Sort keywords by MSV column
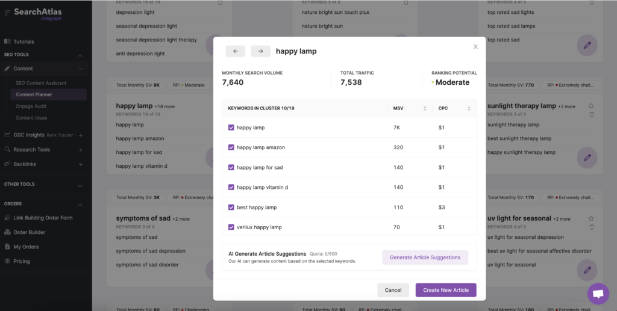The width and height of the screenshot is (617, 311). coord(425,108)
